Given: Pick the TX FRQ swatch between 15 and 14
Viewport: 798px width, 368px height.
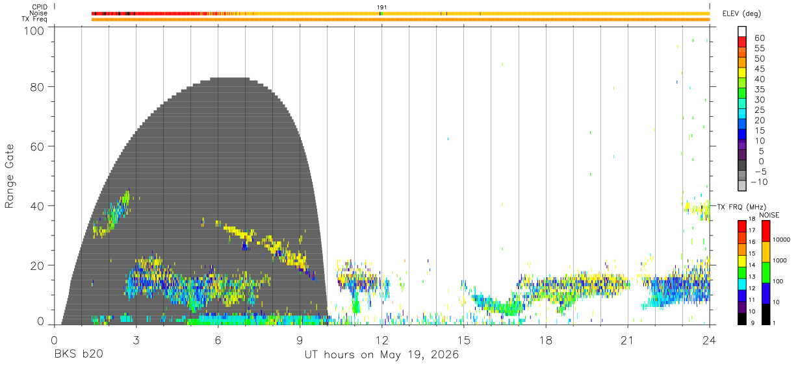Looking at the screenshot, I should point(742,261).
